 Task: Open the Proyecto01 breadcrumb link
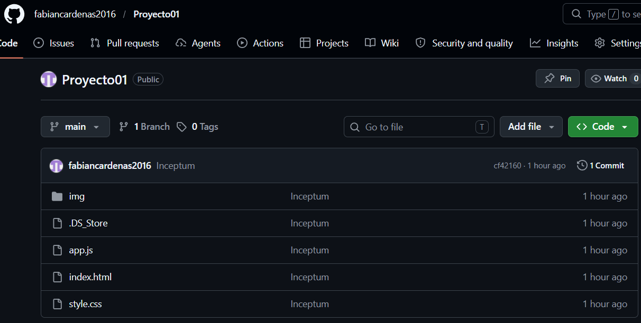pyautogui.click(x=157, y=14)
